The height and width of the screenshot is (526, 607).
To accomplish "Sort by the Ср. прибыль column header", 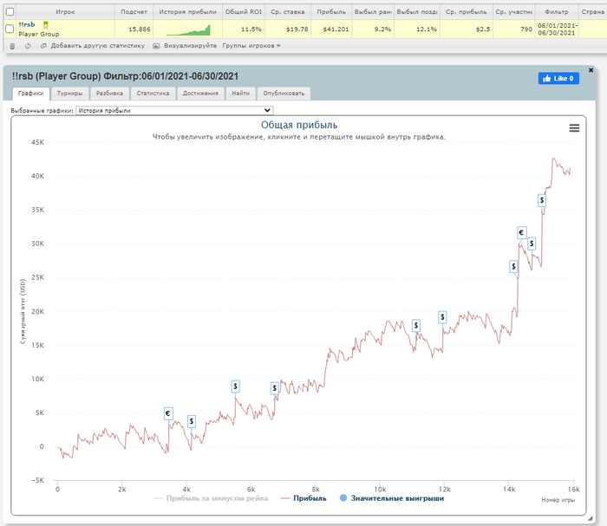I will [467, 12].
